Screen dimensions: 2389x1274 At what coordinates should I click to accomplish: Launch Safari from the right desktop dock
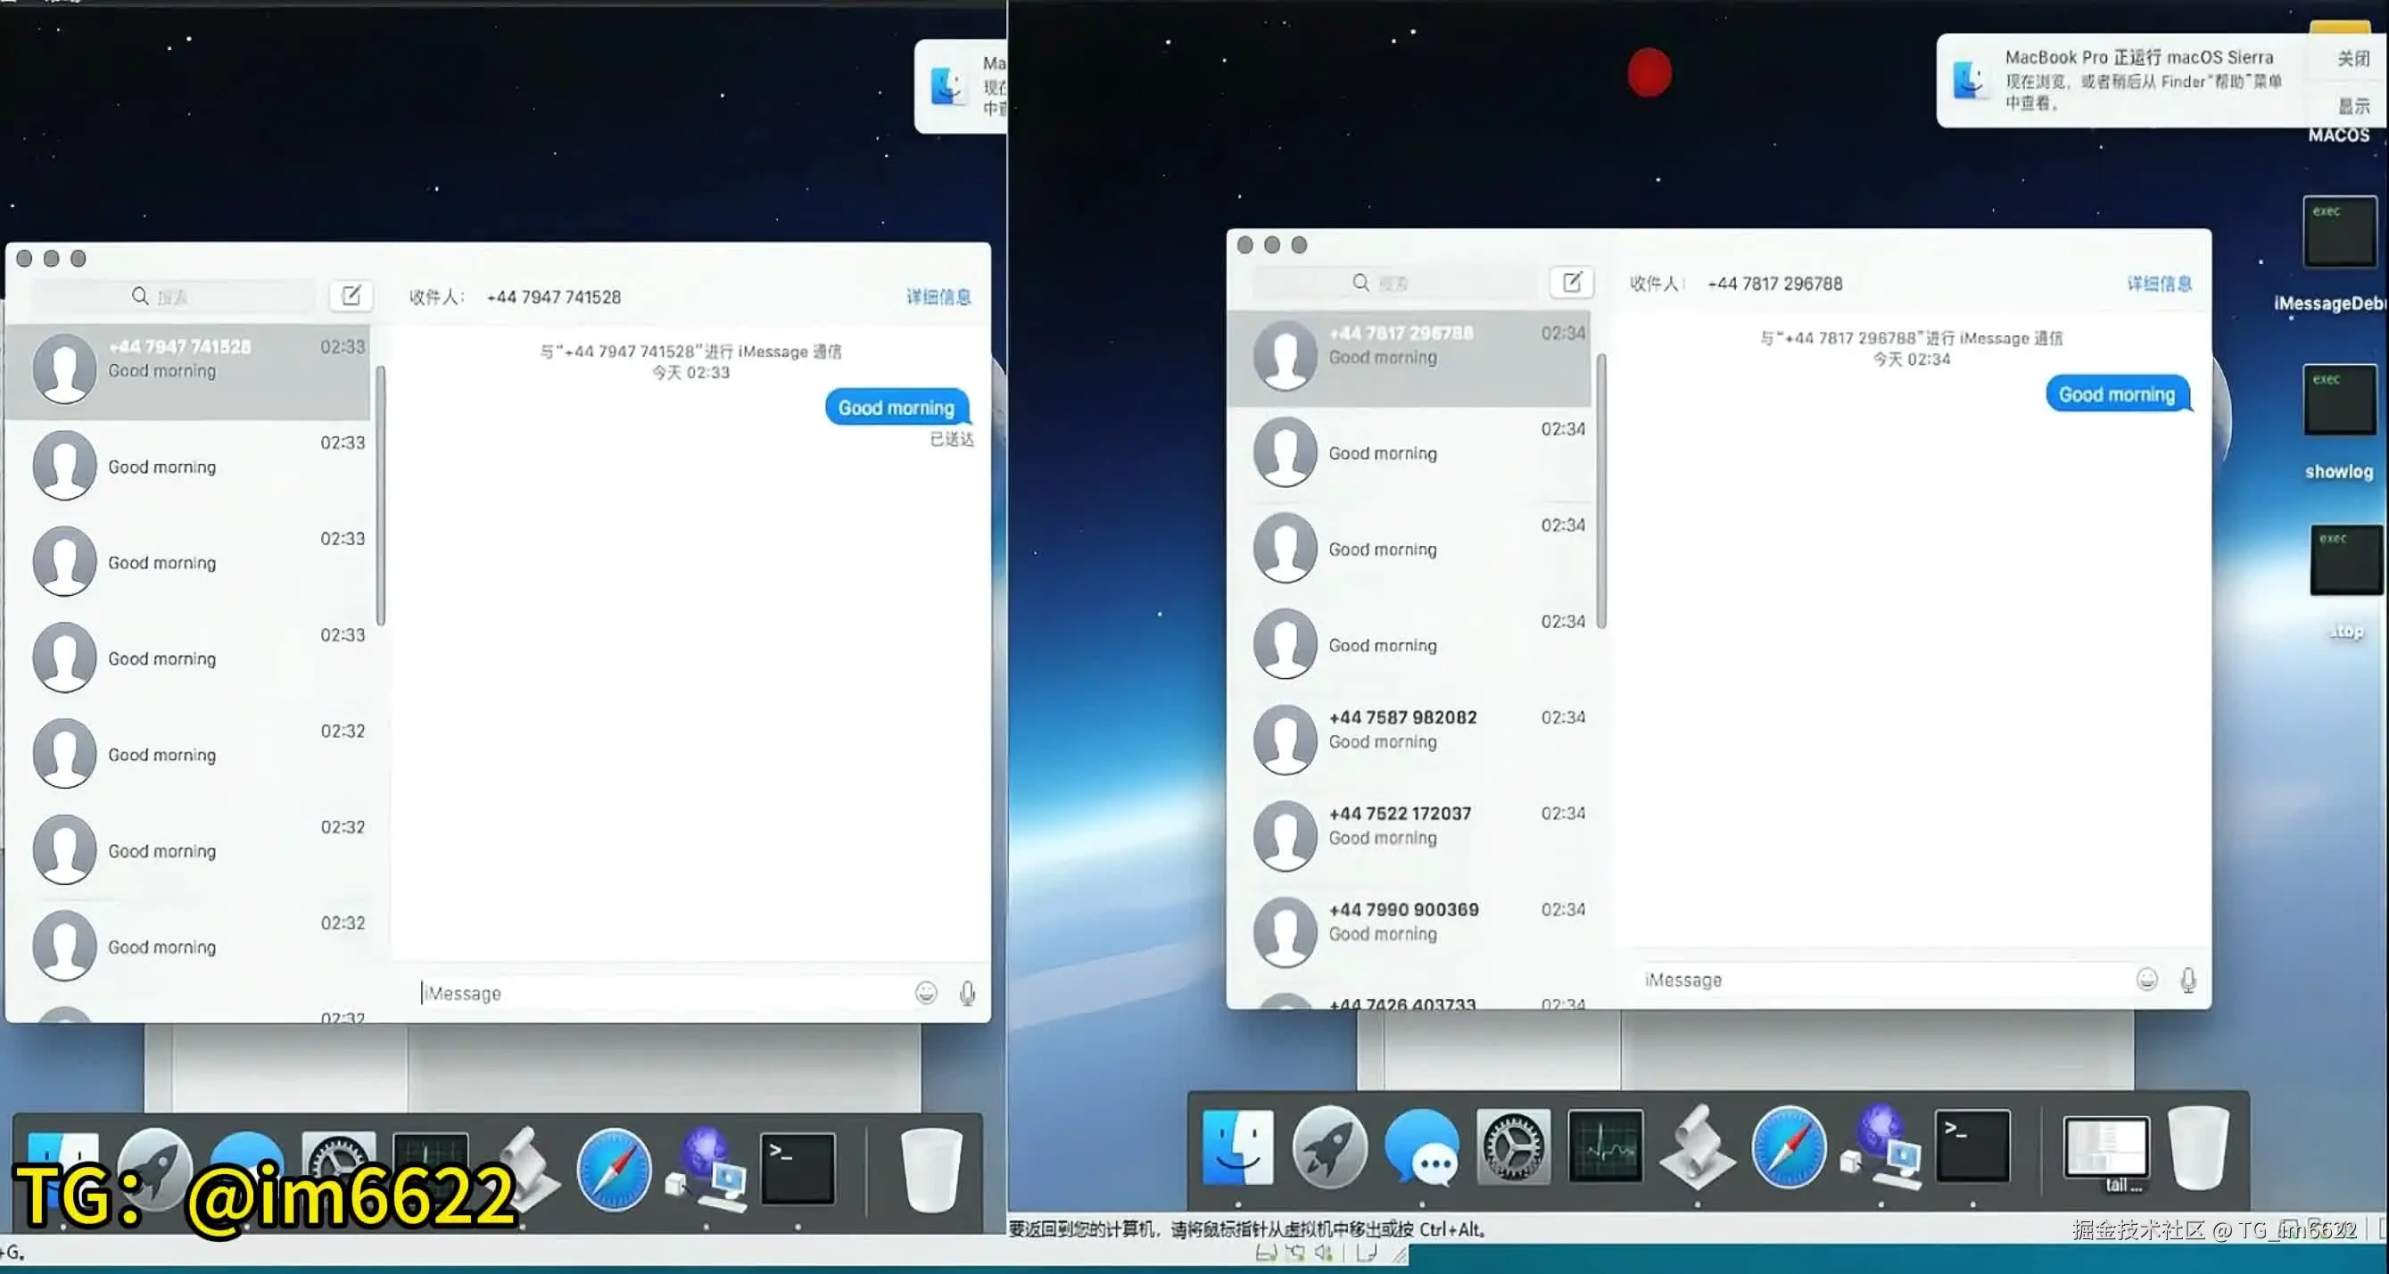[1789, 1147]
